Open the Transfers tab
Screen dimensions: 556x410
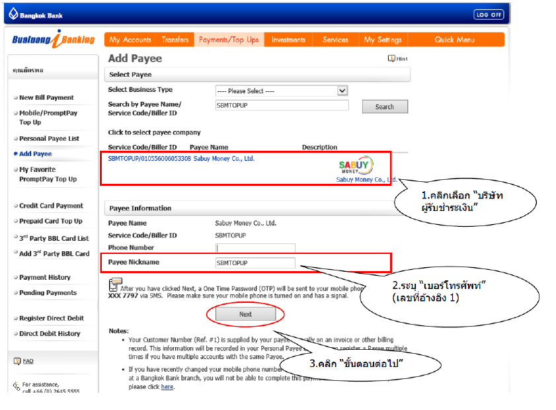(175, 40)
